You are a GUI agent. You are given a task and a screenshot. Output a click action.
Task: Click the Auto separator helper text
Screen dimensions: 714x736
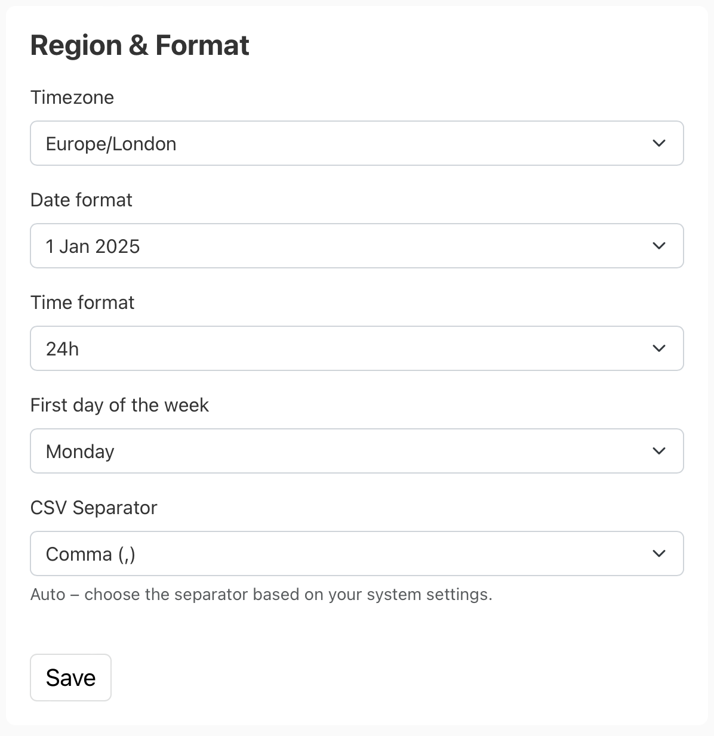coord(261,594)
